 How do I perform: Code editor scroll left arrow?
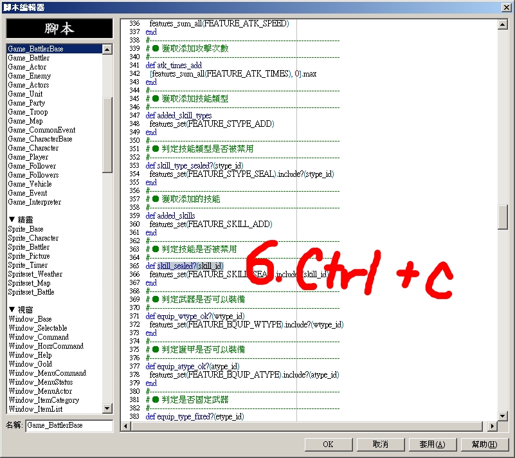pos(125,426)
